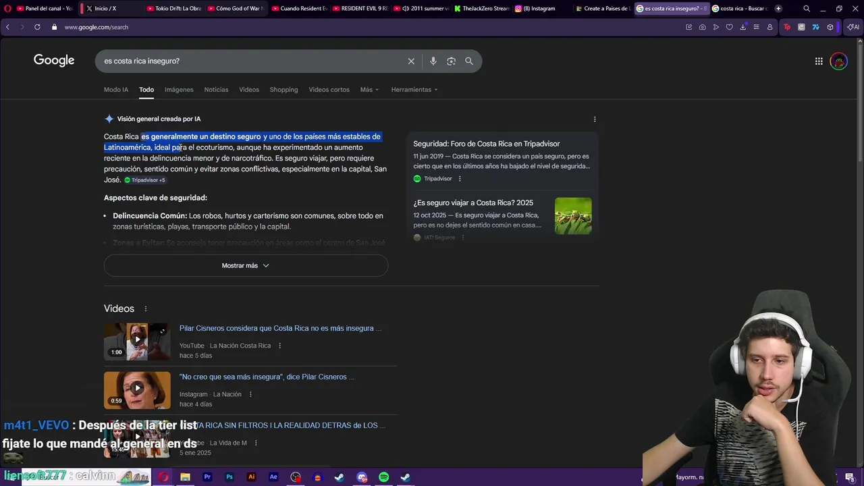Open the Opera profile icon in toolbar
864x486 pixels.
pyautogui.click(x=769, y=27)
